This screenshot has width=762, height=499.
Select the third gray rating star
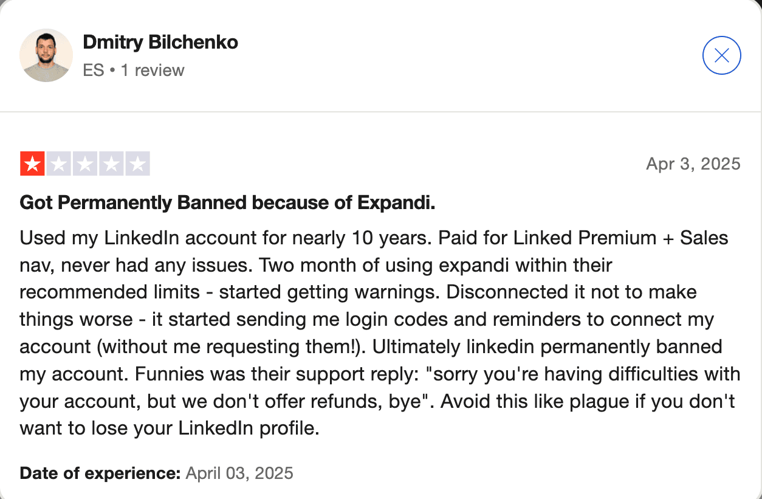(x=85, y=164)
